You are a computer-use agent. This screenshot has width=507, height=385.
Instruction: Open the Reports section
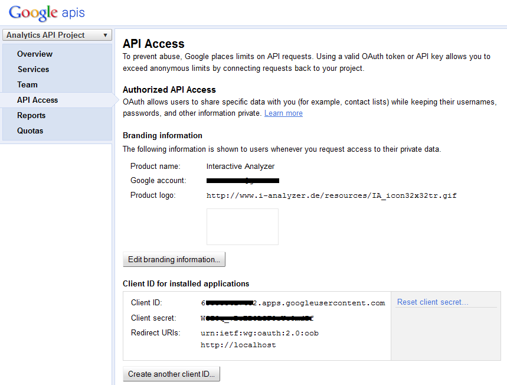click(31, 115)
